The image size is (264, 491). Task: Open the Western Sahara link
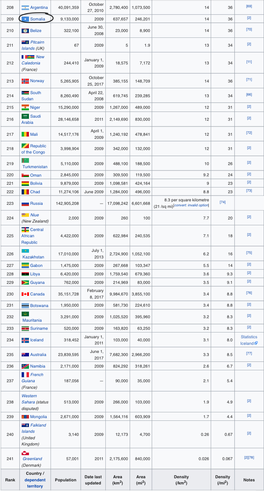pos(29,399)
